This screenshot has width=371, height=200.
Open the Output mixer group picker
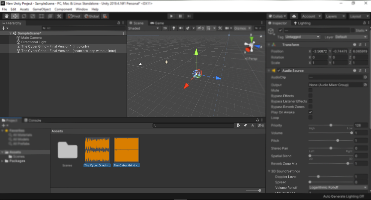click(365, 85)
